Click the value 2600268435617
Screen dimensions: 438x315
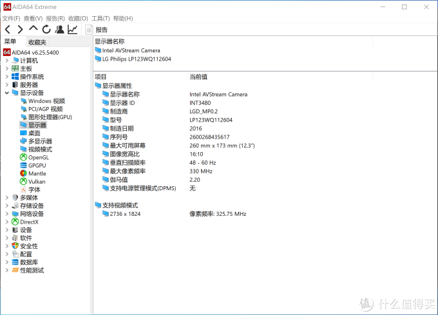pos(209,137)
